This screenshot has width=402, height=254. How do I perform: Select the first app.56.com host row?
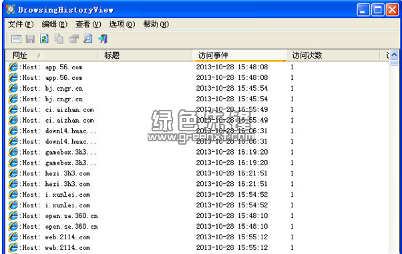coord(197,67)
